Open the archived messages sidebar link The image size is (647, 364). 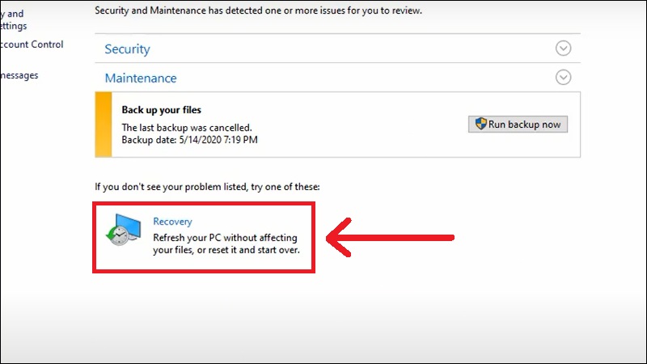(x=20, y=75)
